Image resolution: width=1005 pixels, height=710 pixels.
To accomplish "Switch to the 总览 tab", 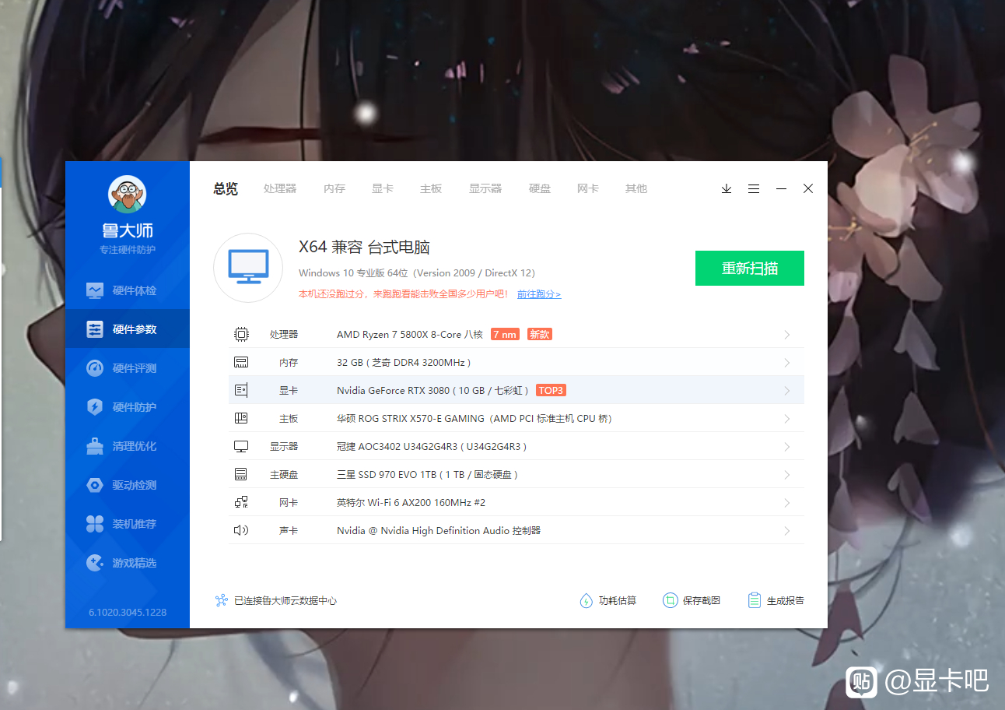I will 226,188.
